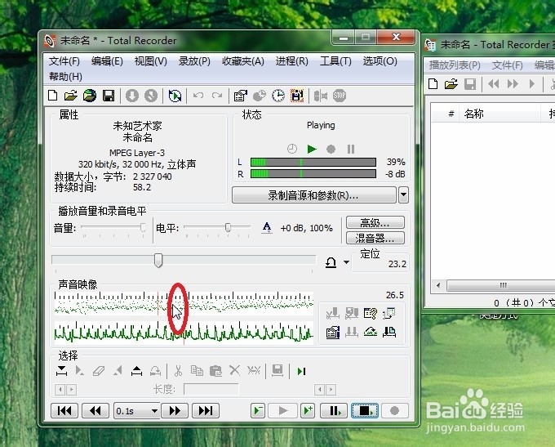Click the play icon in second window toolbar
Screen dimensions: 555x447
tap(531, 84)
